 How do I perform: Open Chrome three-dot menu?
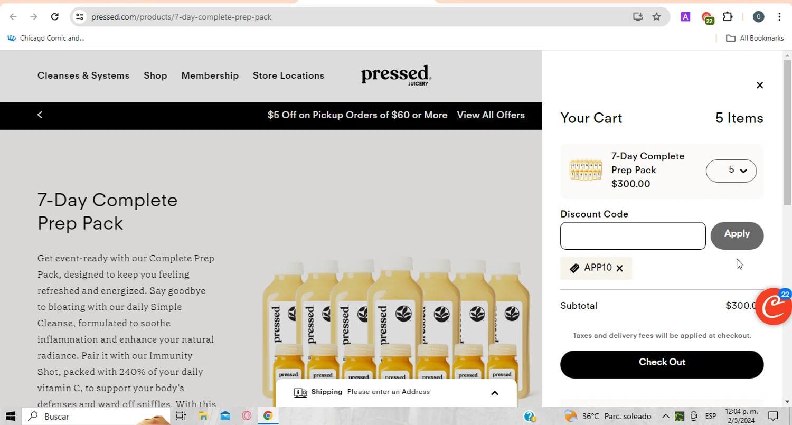pos(779,17)
